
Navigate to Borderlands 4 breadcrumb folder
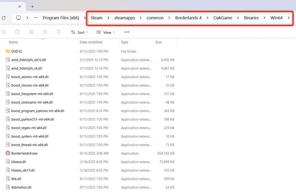pos(188,18)
